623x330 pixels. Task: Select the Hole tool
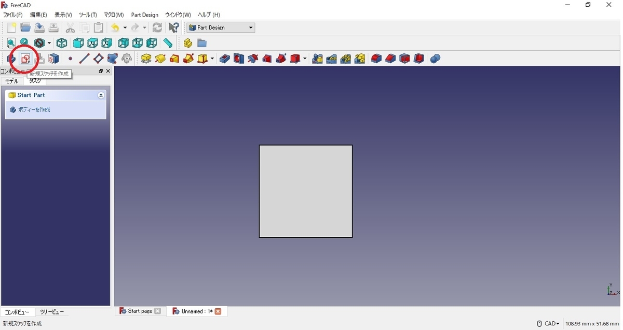pyautogui.click(x=239, y=59)
